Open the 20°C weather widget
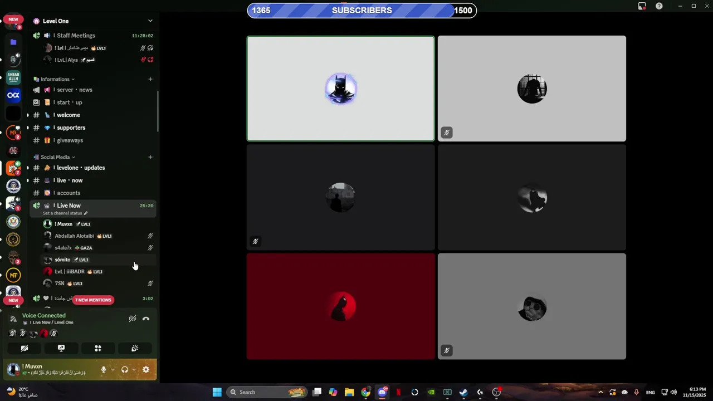Image resolution: width=713 pixels, height=401 pixels. click(x=22, y=392)
